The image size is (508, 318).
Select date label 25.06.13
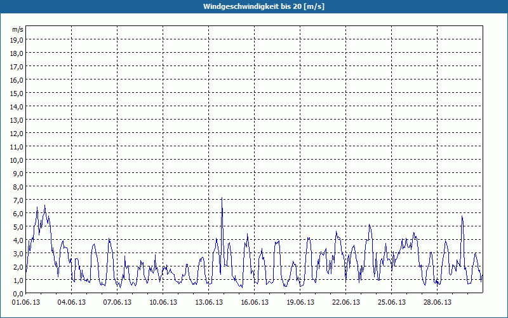pos(391,303)
